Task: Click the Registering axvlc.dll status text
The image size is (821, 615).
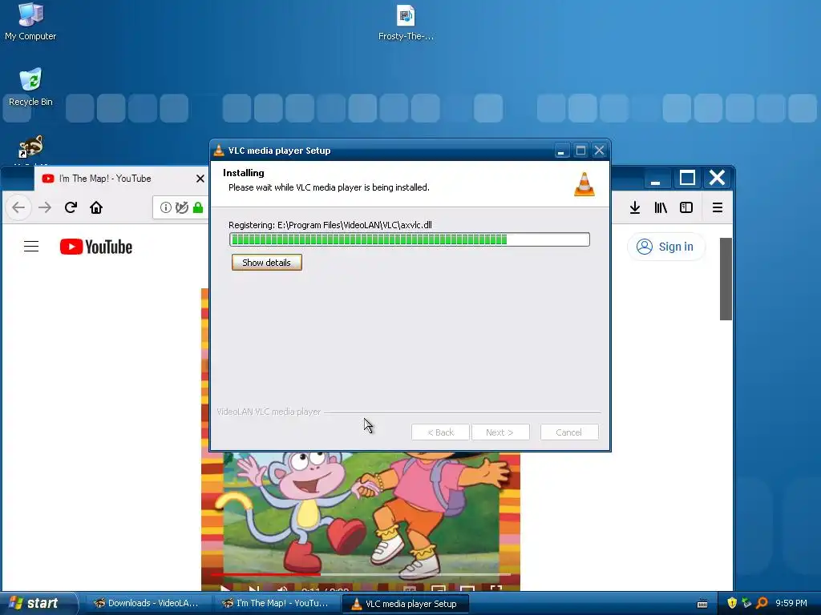Action: coord(330,225)
